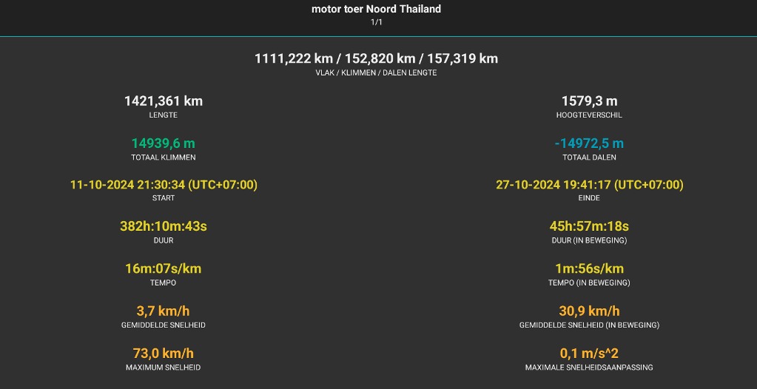The width and height of the screenshot is (757, 389).
Task: Select the 1579,3 m hoogteverschil value
Action: (589, 101)
